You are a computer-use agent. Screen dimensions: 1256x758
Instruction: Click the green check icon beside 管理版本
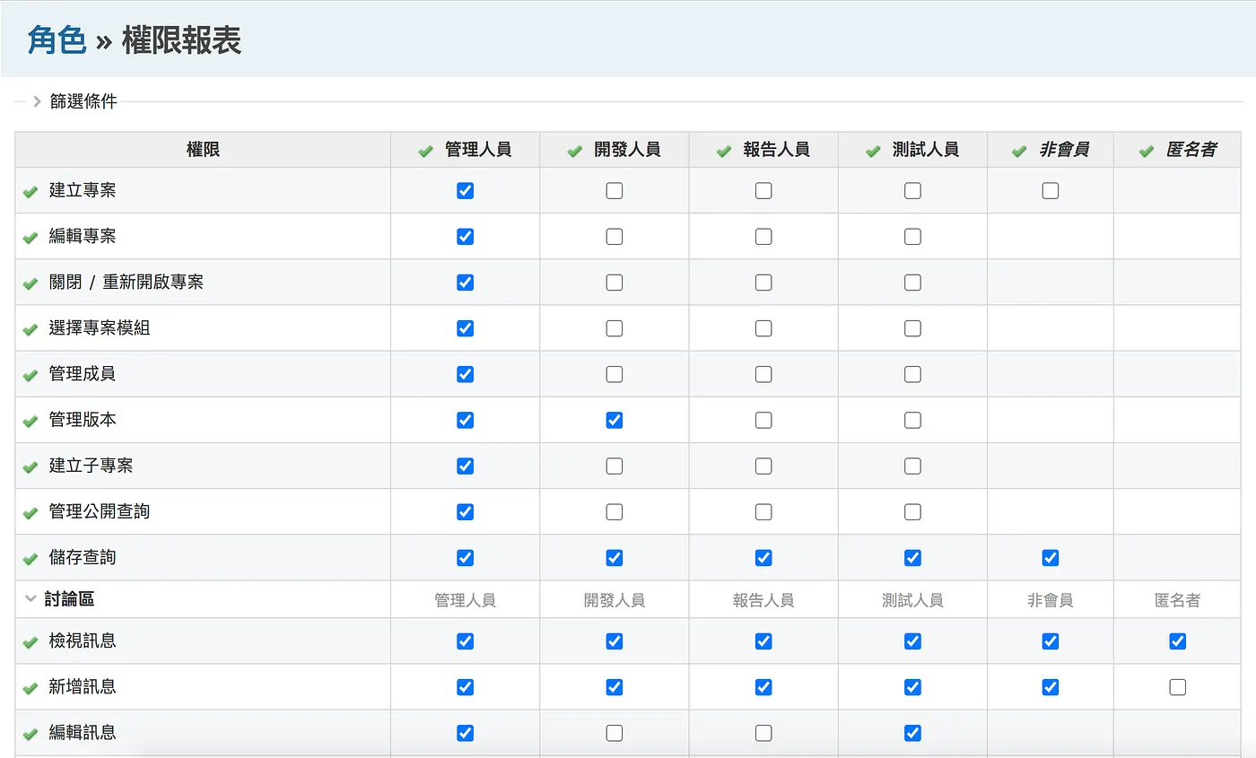pos(31,421)
